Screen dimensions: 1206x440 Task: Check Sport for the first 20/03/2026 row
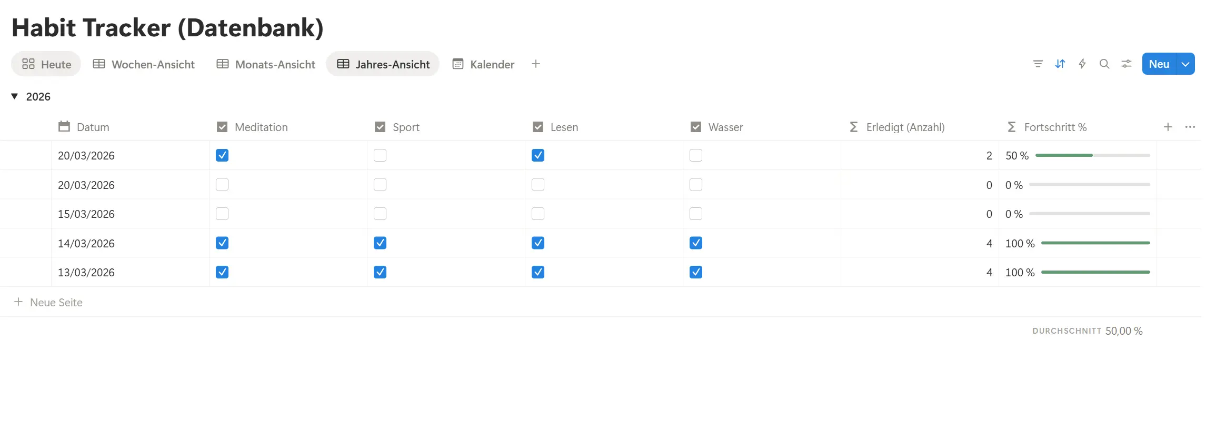point(380,155)
